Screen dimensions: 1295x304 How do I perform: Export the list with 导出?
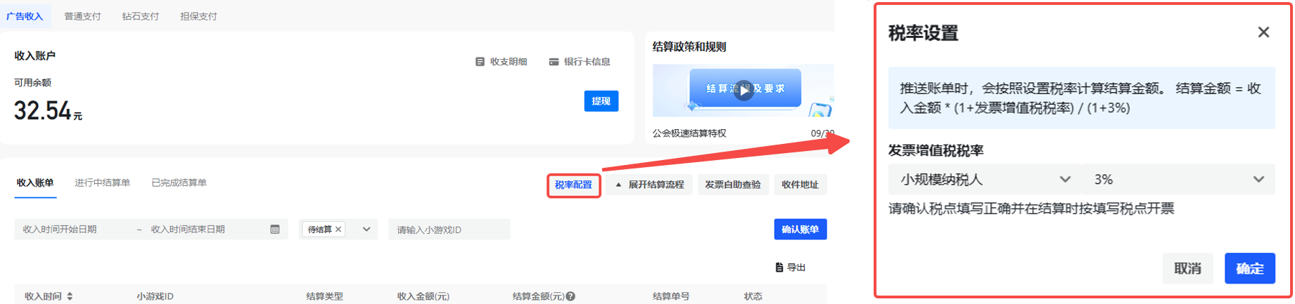tap(790, 267)
